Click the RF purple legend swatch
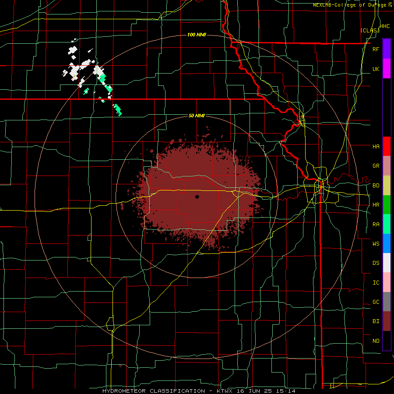This screenshot has height=394, width=394. point(387,49)
